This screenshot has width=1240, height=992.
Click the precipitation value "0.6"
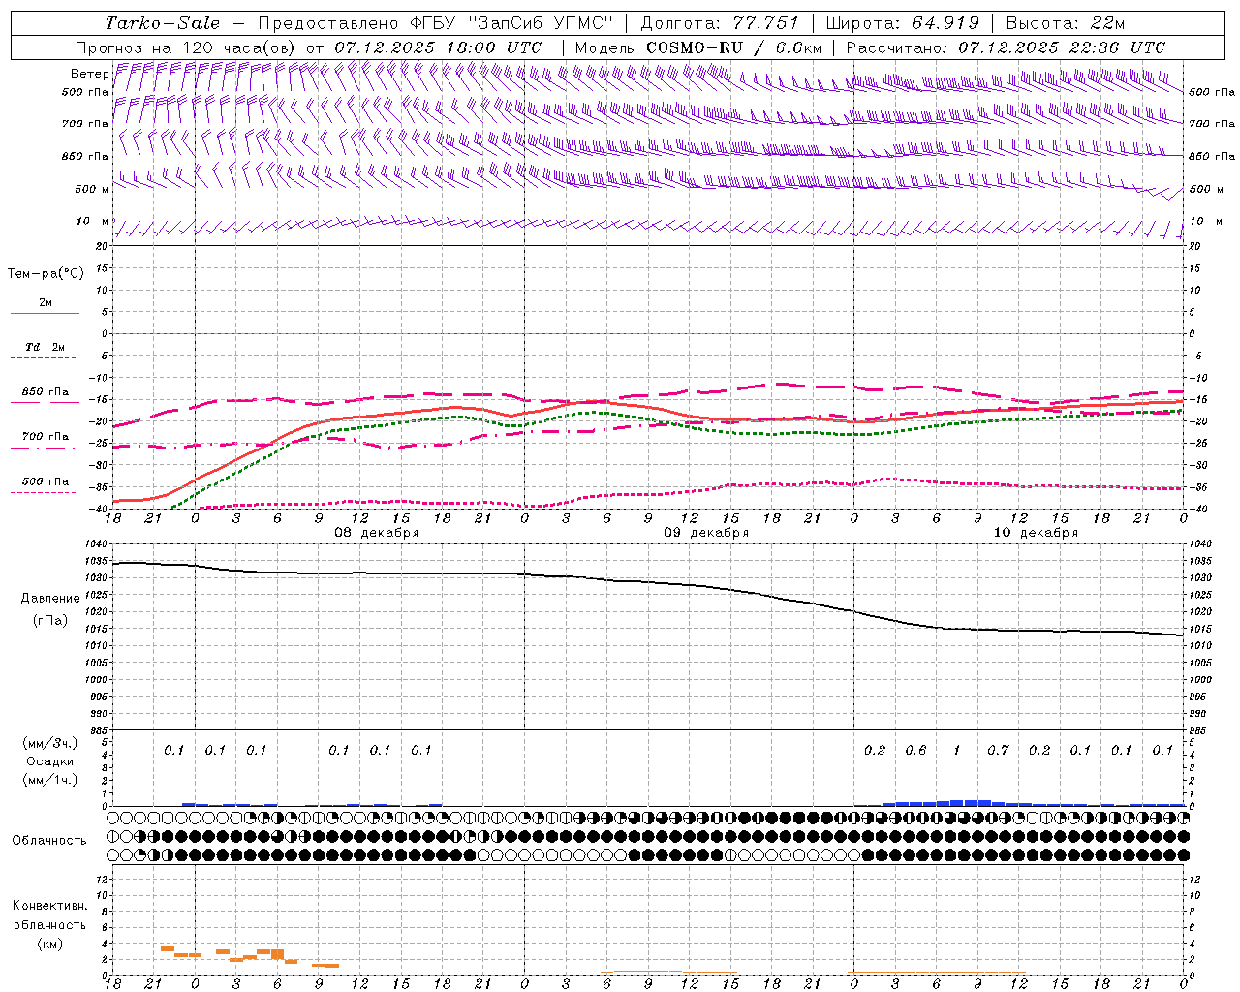pyautogui.click(x=915, y=751)
